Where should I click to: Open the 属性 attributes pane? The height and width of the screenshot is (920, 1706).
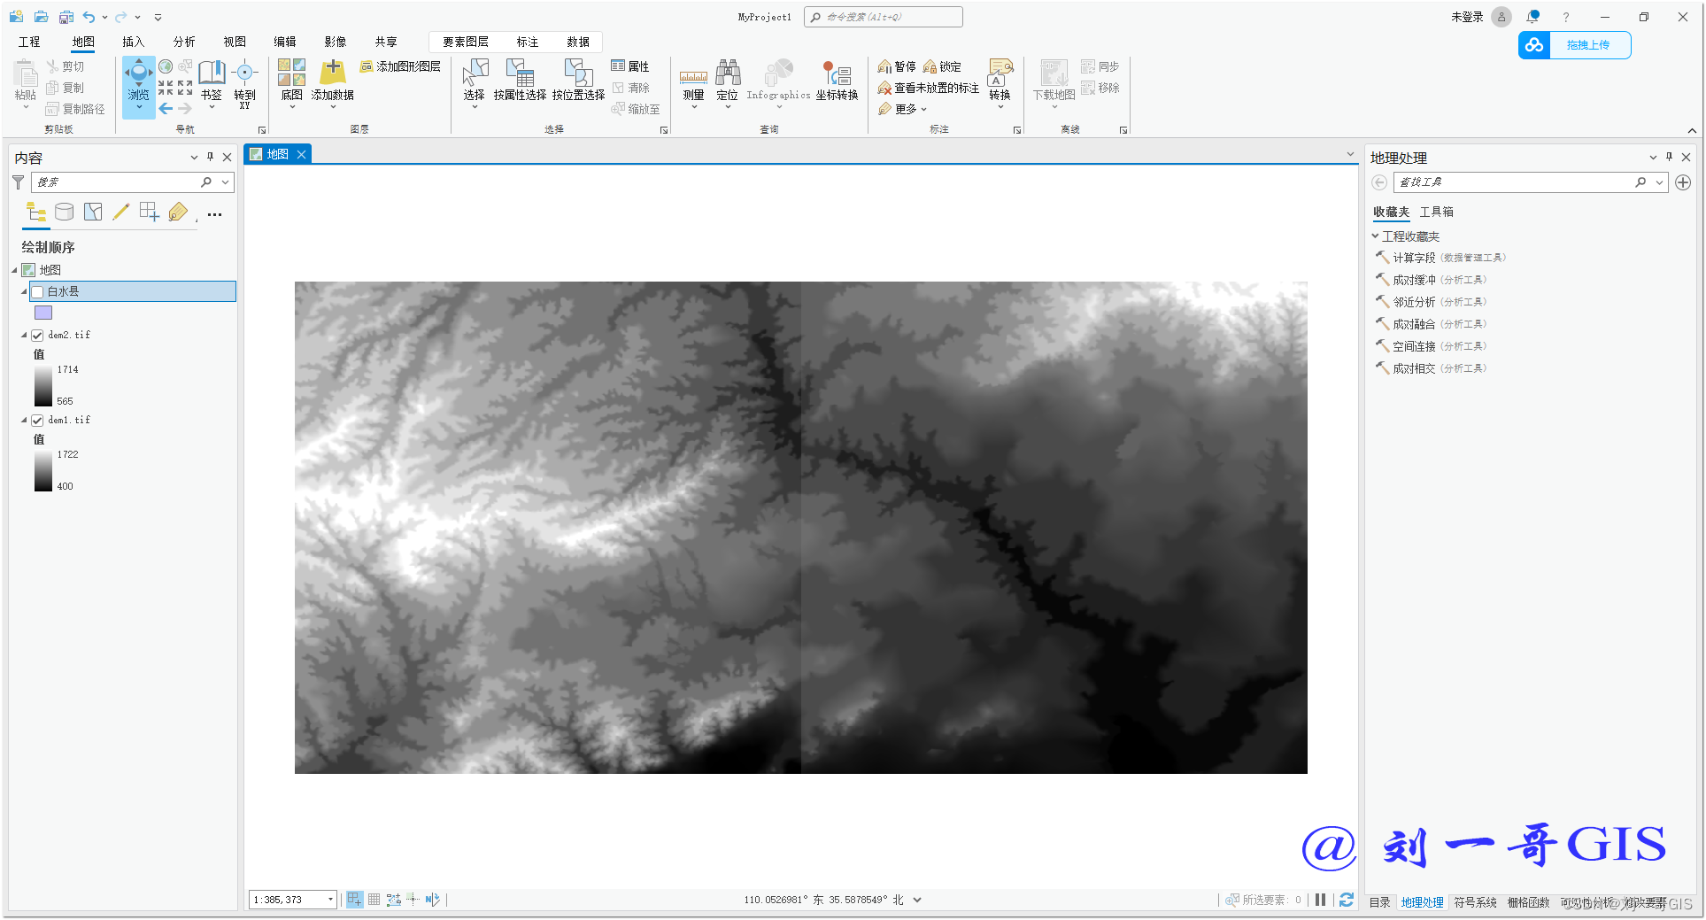pyautogui.click(x=630, y=66)
